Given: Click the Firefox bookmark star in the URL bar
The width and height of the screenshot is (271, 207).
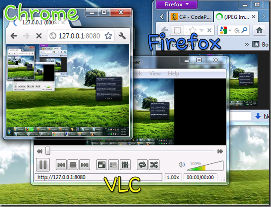Looking at the screenshot, I should pos(192,30).
